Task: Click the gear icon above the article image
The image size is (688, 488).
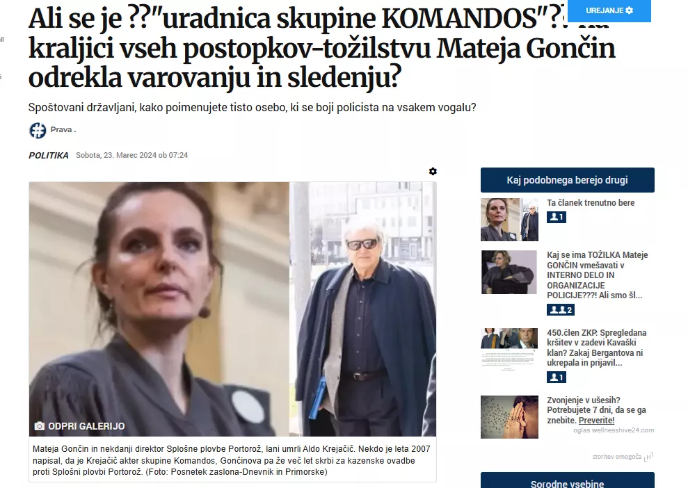Action: pyautogui.click(x=433, y=172)
